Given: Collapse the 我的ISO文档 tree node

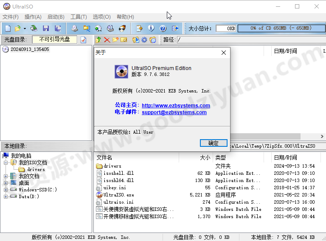Looking at the screenshot, I should [6, 163].
